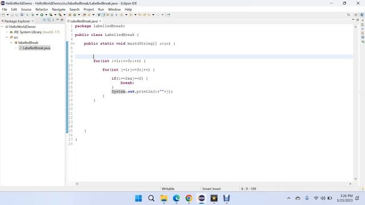
Task: Open the Run configurations dropdown arrow
Action: point(46,15)
